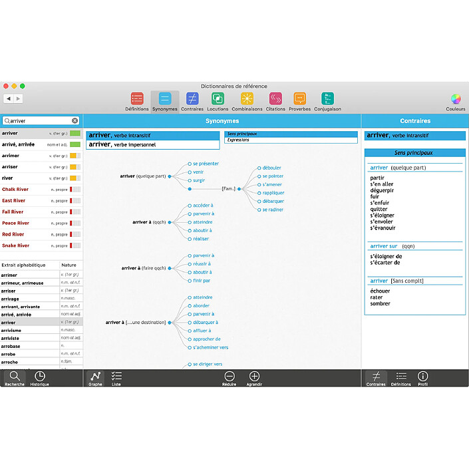
Task: Expand the 'arriver à (faire qqch)' node
Action: tap(170, 268)
